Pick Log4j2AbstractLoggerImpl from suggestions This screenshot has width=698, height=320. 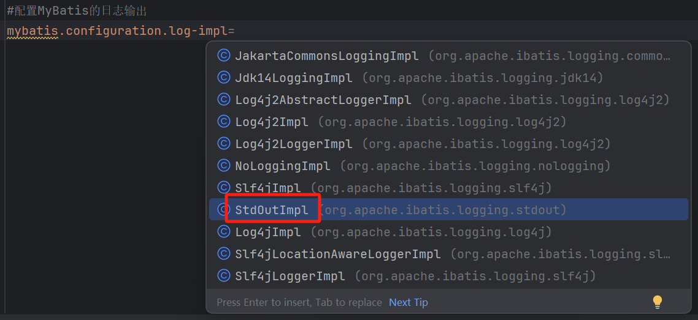click(x=323, y=100)
